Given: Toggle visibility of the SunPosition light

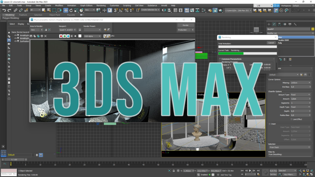Looking at the screenshot, I should (15, 41).
